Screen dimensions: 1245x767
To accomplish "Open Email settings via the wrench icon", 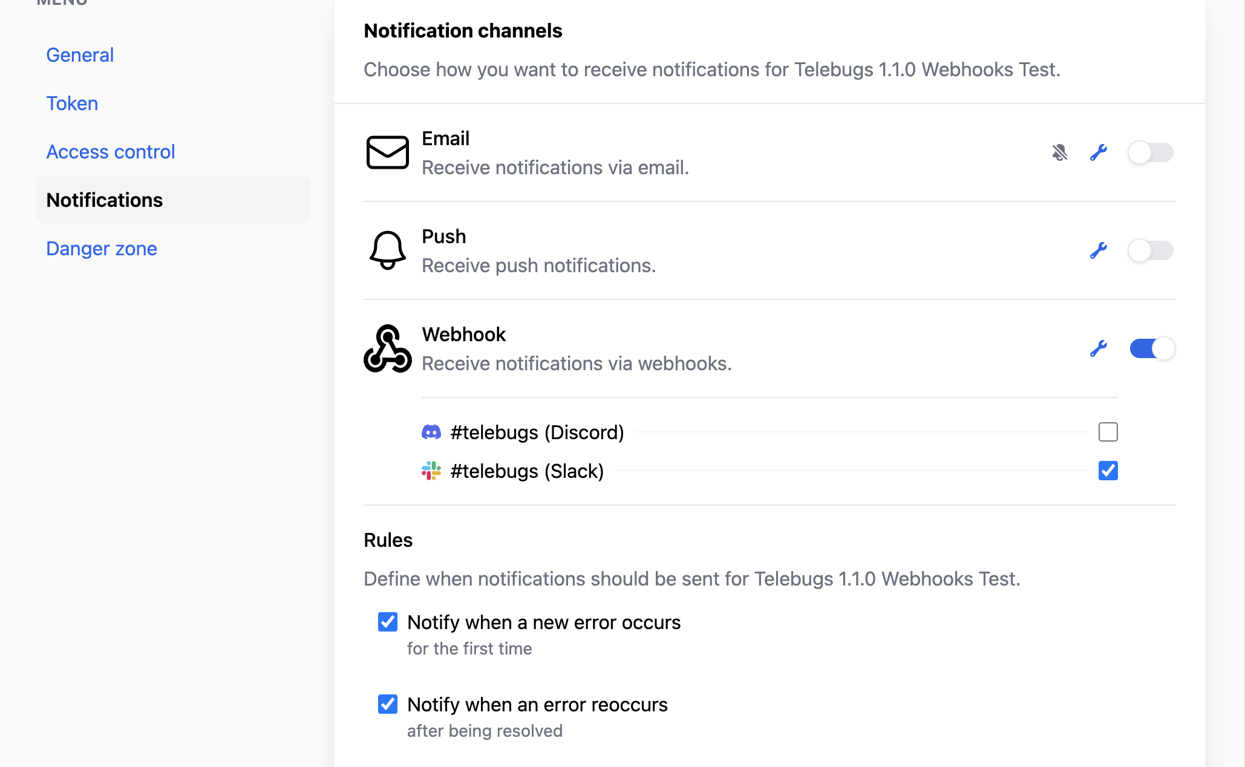I will click(1099, 152).
